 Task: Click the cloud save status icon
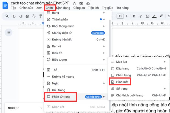[x=88, y=3]
